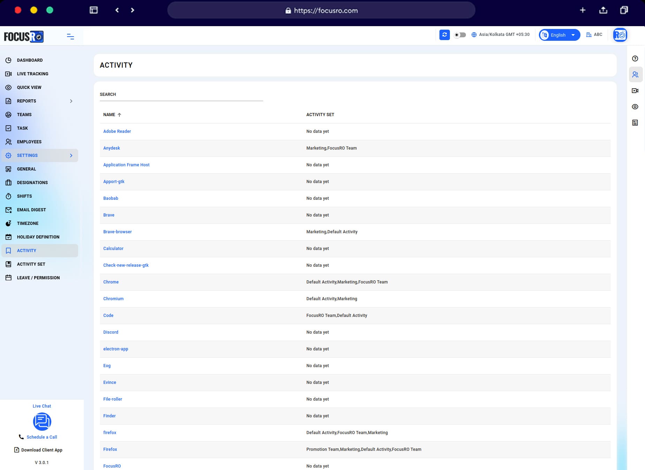Sort the table by Name column

[x=112, y=114]
